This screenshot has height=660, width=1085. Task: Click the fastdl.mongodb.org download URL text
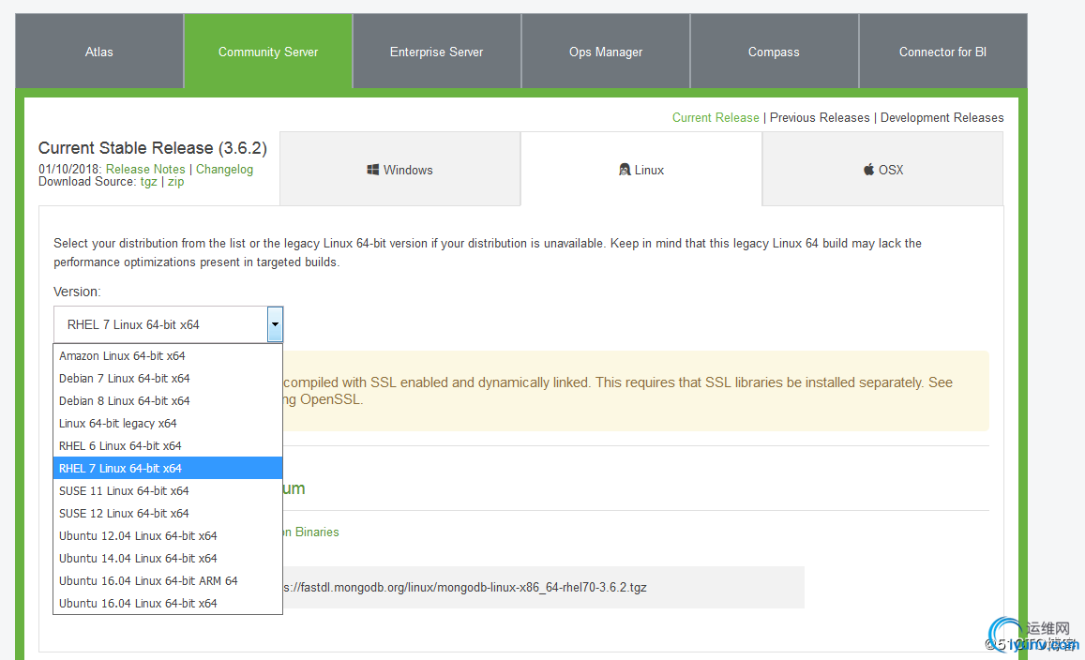(465, 588)
